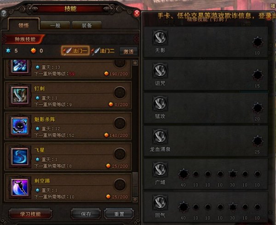Toggle the round slot on 魅影杀阵 row
This screenshot has height=225, width=276.
tap(120, 123)
